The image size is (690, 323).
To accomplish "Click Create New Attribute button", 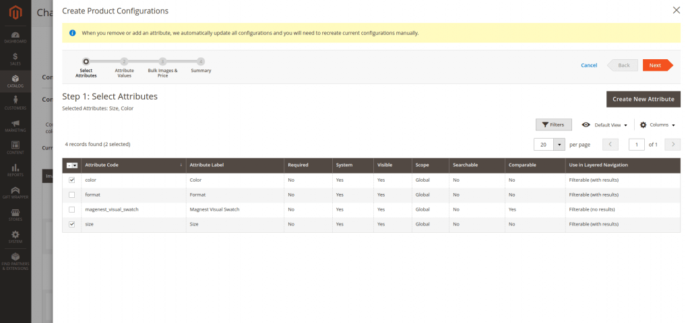I will pos(643,99).
